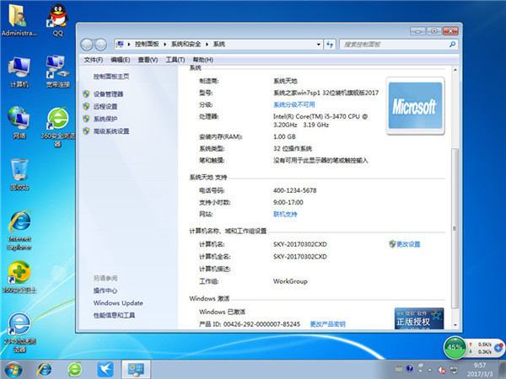Open the 宽带连接 desktop shortcut
506x379 pixels.
click(57, 72)
